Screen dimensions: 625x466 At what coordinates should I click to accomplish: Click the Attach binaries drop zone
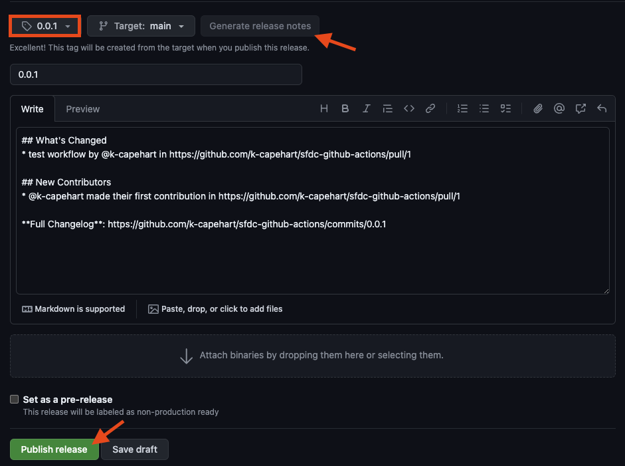(312, 356)
